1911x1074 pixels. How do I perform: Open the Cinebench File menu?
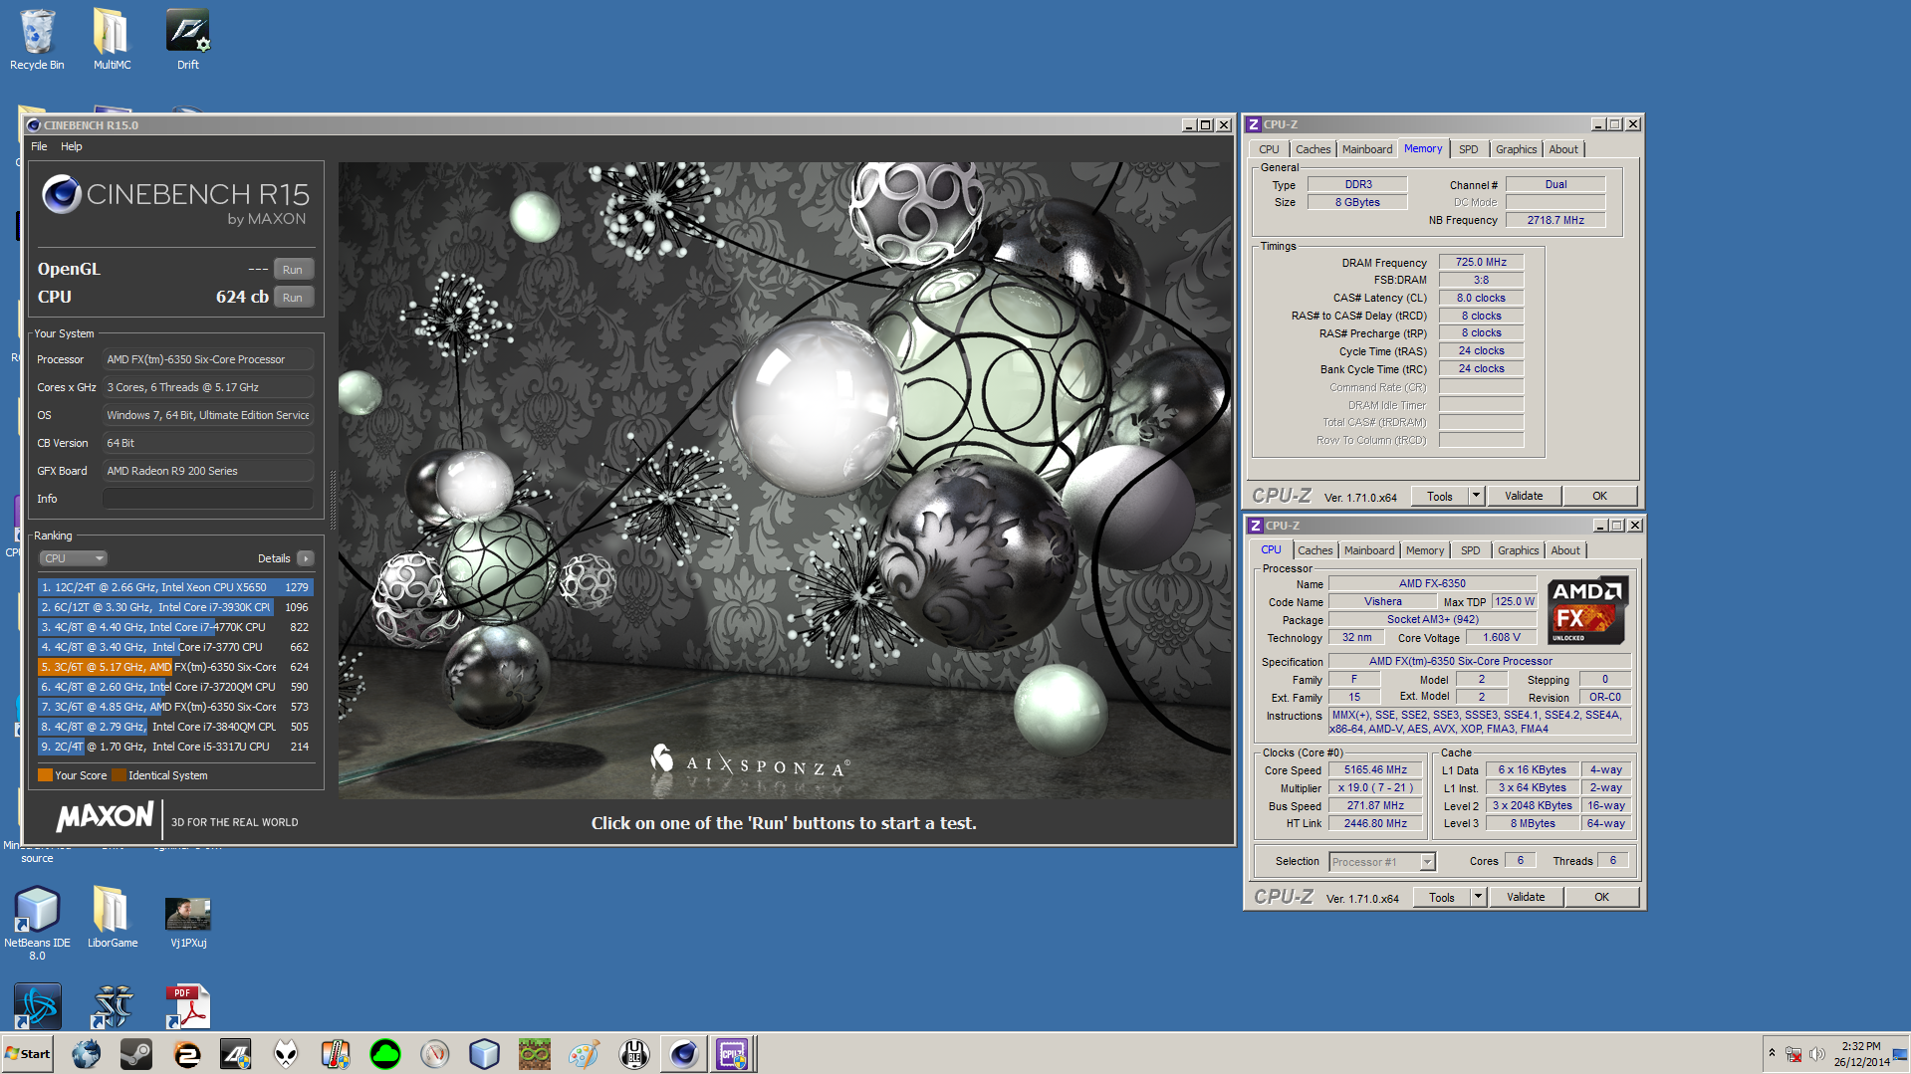pos(39,146)
